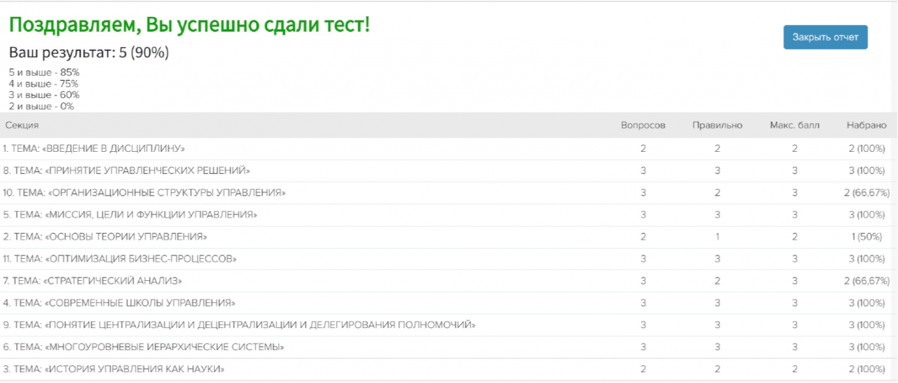This screenshot has width=898, height=383.
Task: Click 3 (100%) score in МНОГОУРОВНЕВЫЕ ИЕРАРХИЧЕСКИЕ СИСТЕМЫ row
Action: coord(867,347)
